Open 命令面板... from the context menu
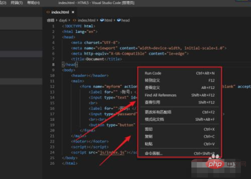This screenshot has width=251, height=179. [x=179, y=153]
